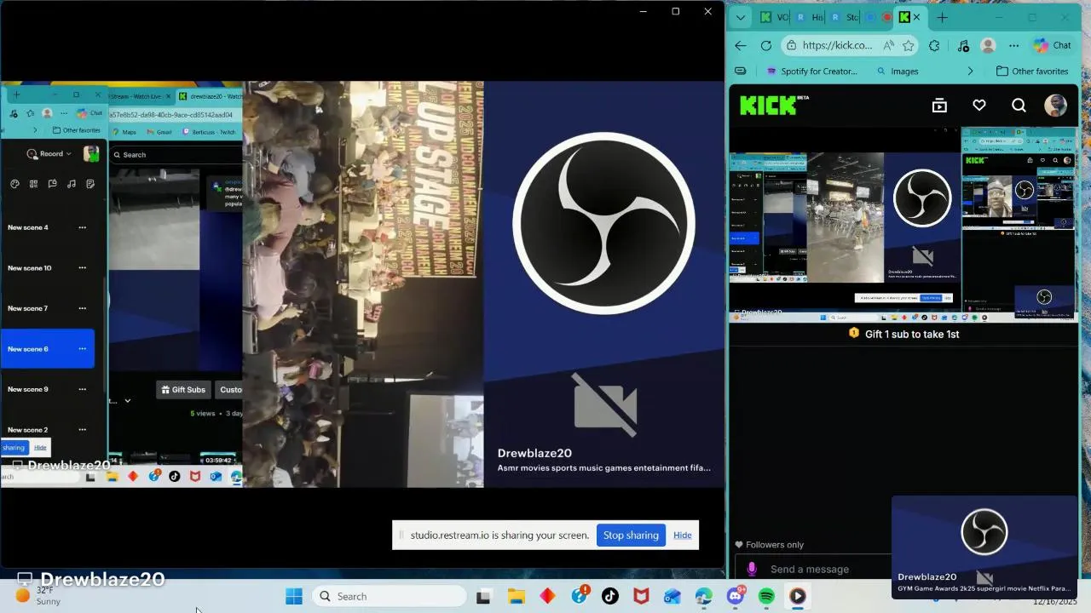The image size is (1091, 613).
Task: Open the Copilot Chat button in Edge
Action: (1053, 46)
